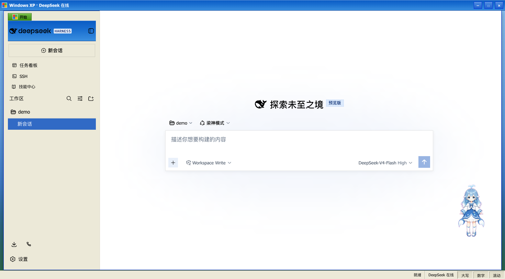Expand the 梁神模式 mode dropdown

pos(215,123)
